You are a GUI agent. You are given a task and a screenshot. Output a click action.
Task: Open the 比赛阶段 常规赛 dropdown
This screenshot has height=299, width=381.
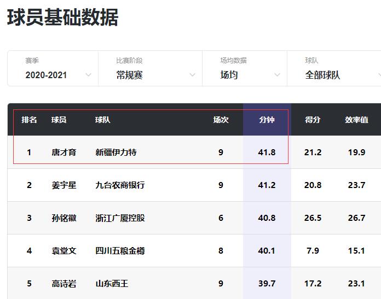click(x=150, y=68)
